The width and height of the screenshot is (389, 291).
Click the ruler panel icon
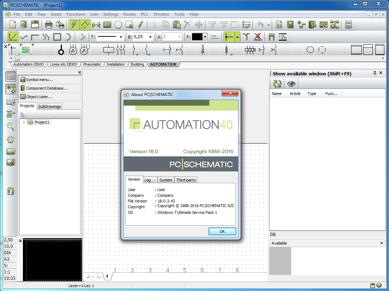[x=349, y=25]
